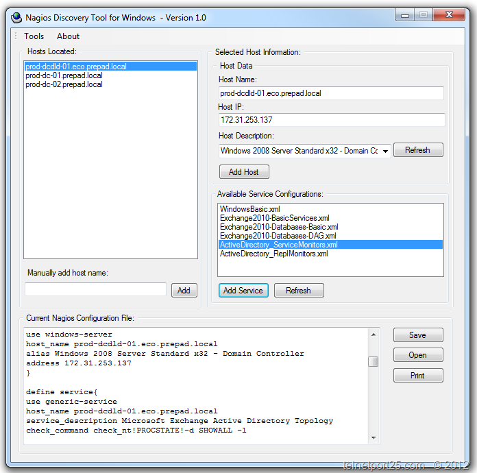This screenshot has width=477, height=473.
Task: Click the service_description Active Directory Topology line
Action: pyautogui.click(x=180, y=421)
